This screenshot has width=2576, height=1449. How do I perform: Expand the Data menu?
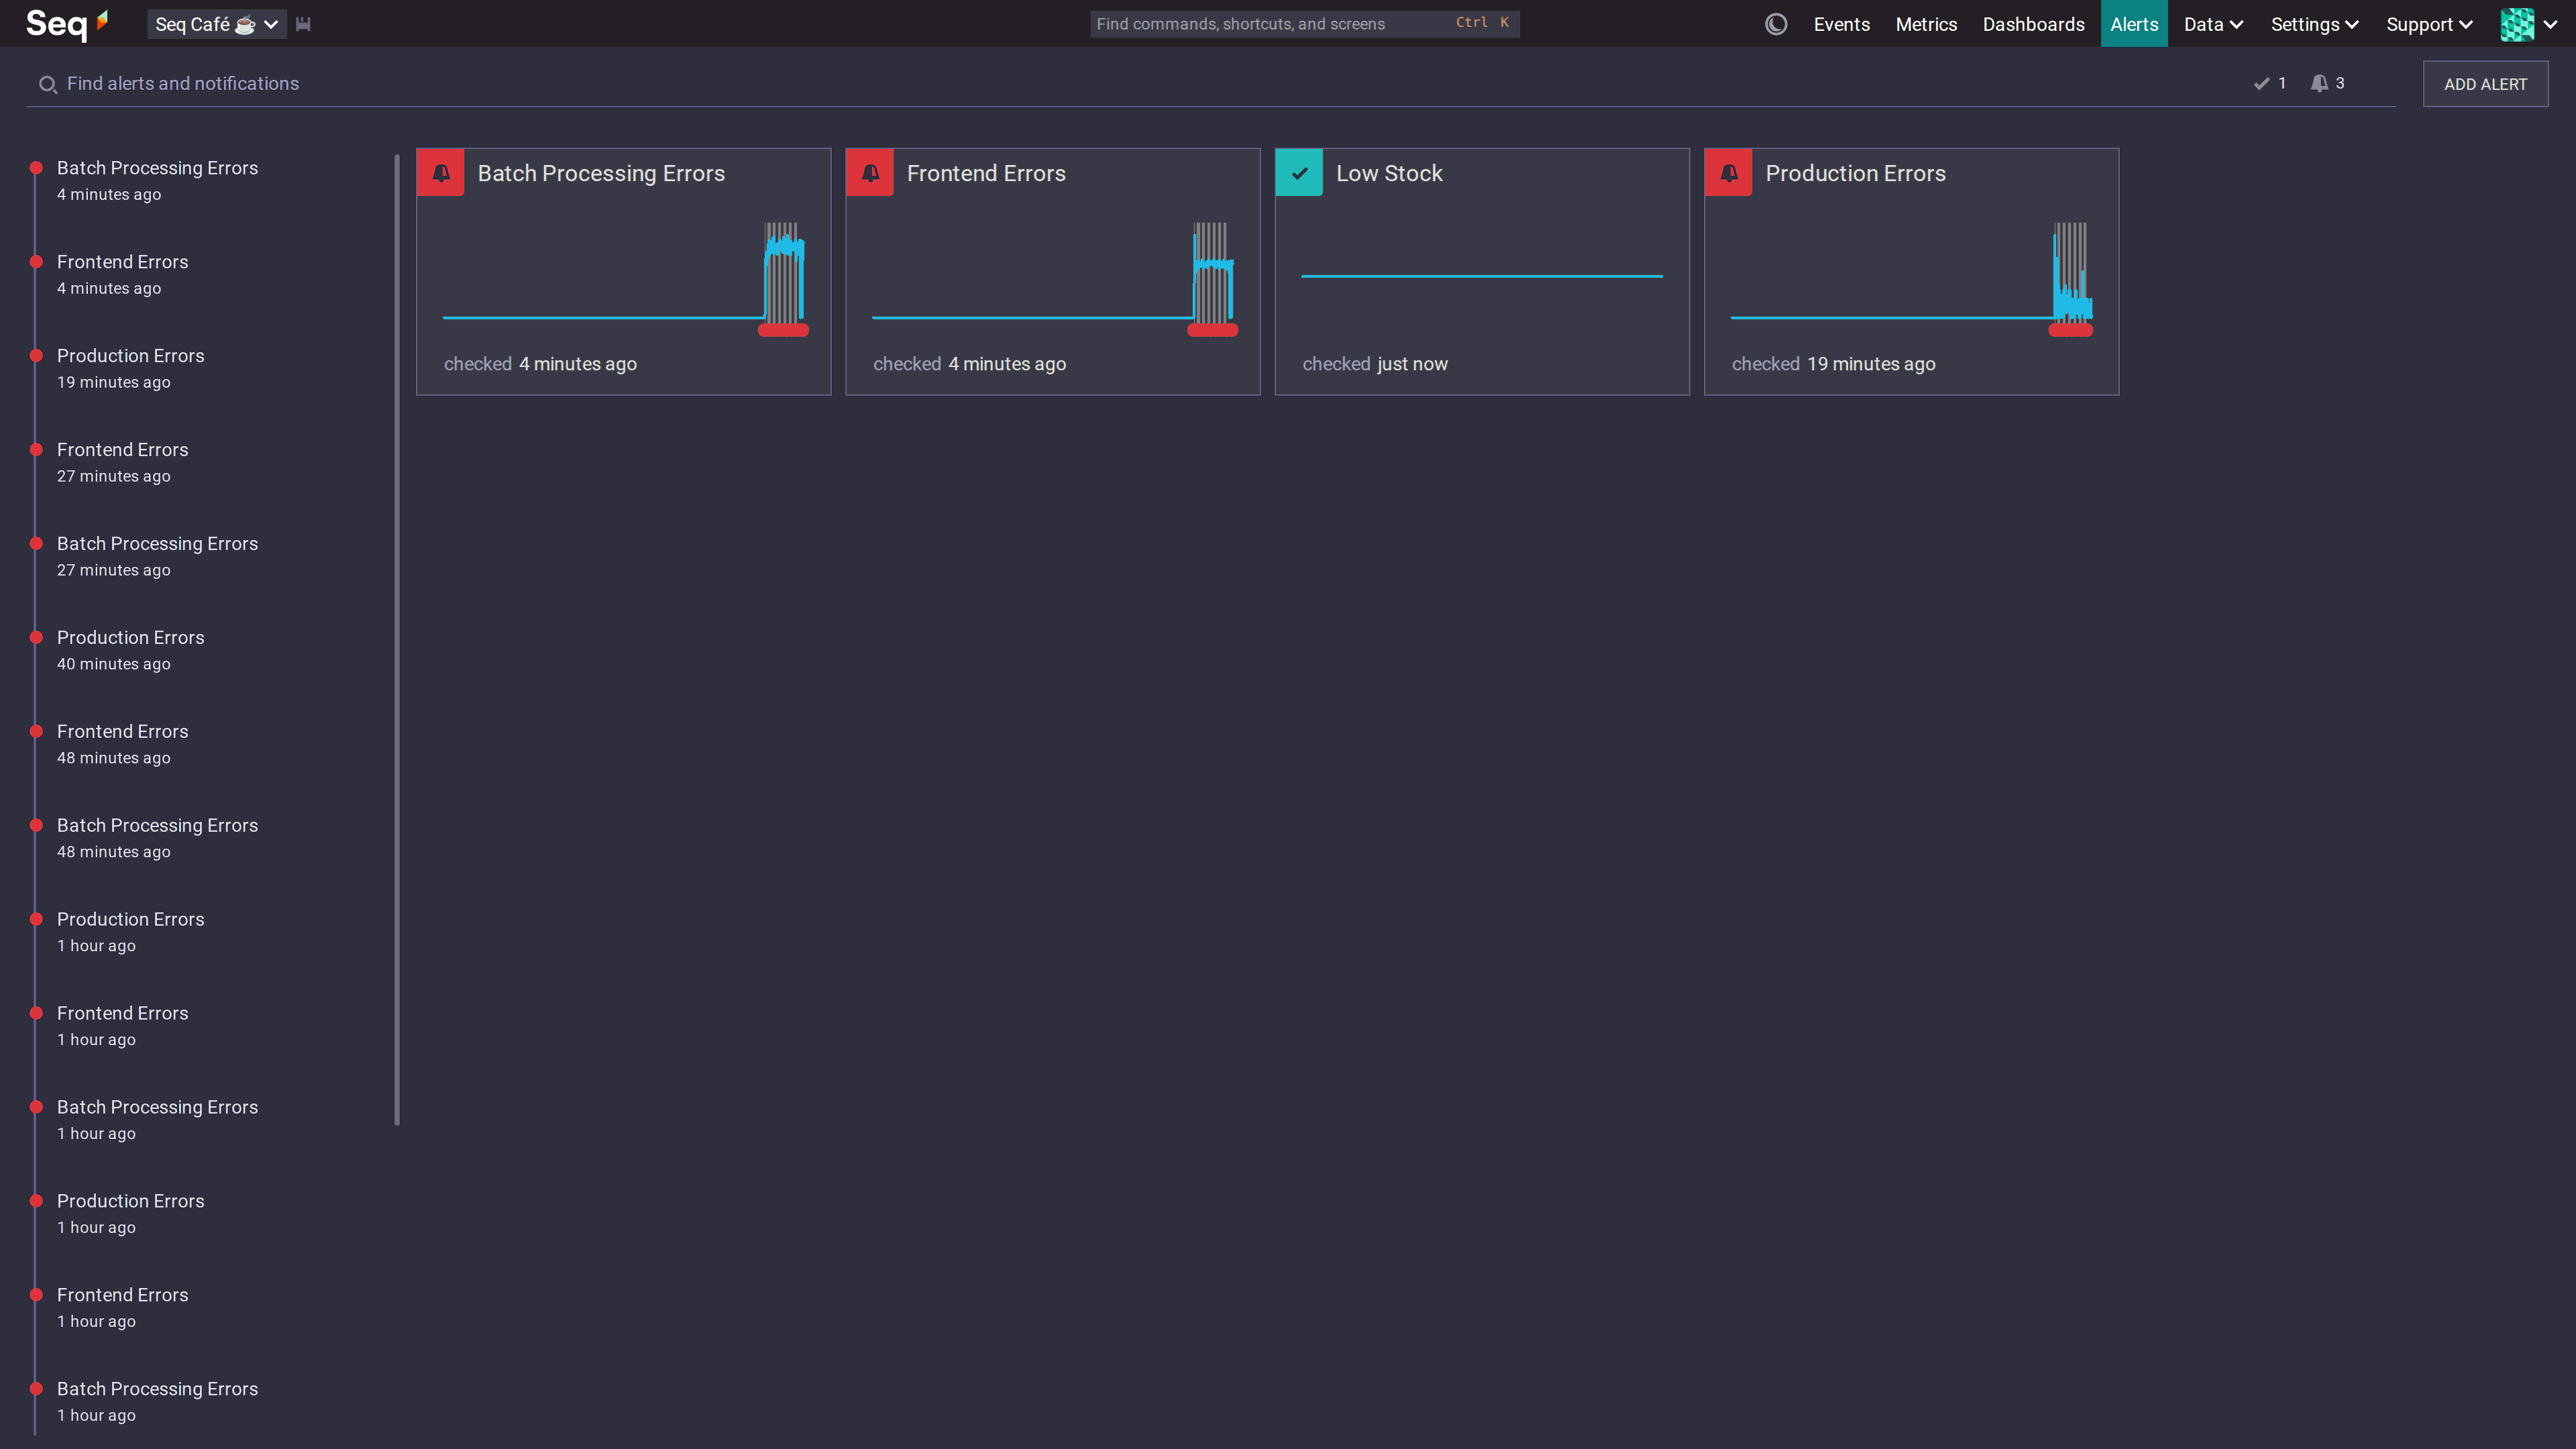(x=2213, y=24)
